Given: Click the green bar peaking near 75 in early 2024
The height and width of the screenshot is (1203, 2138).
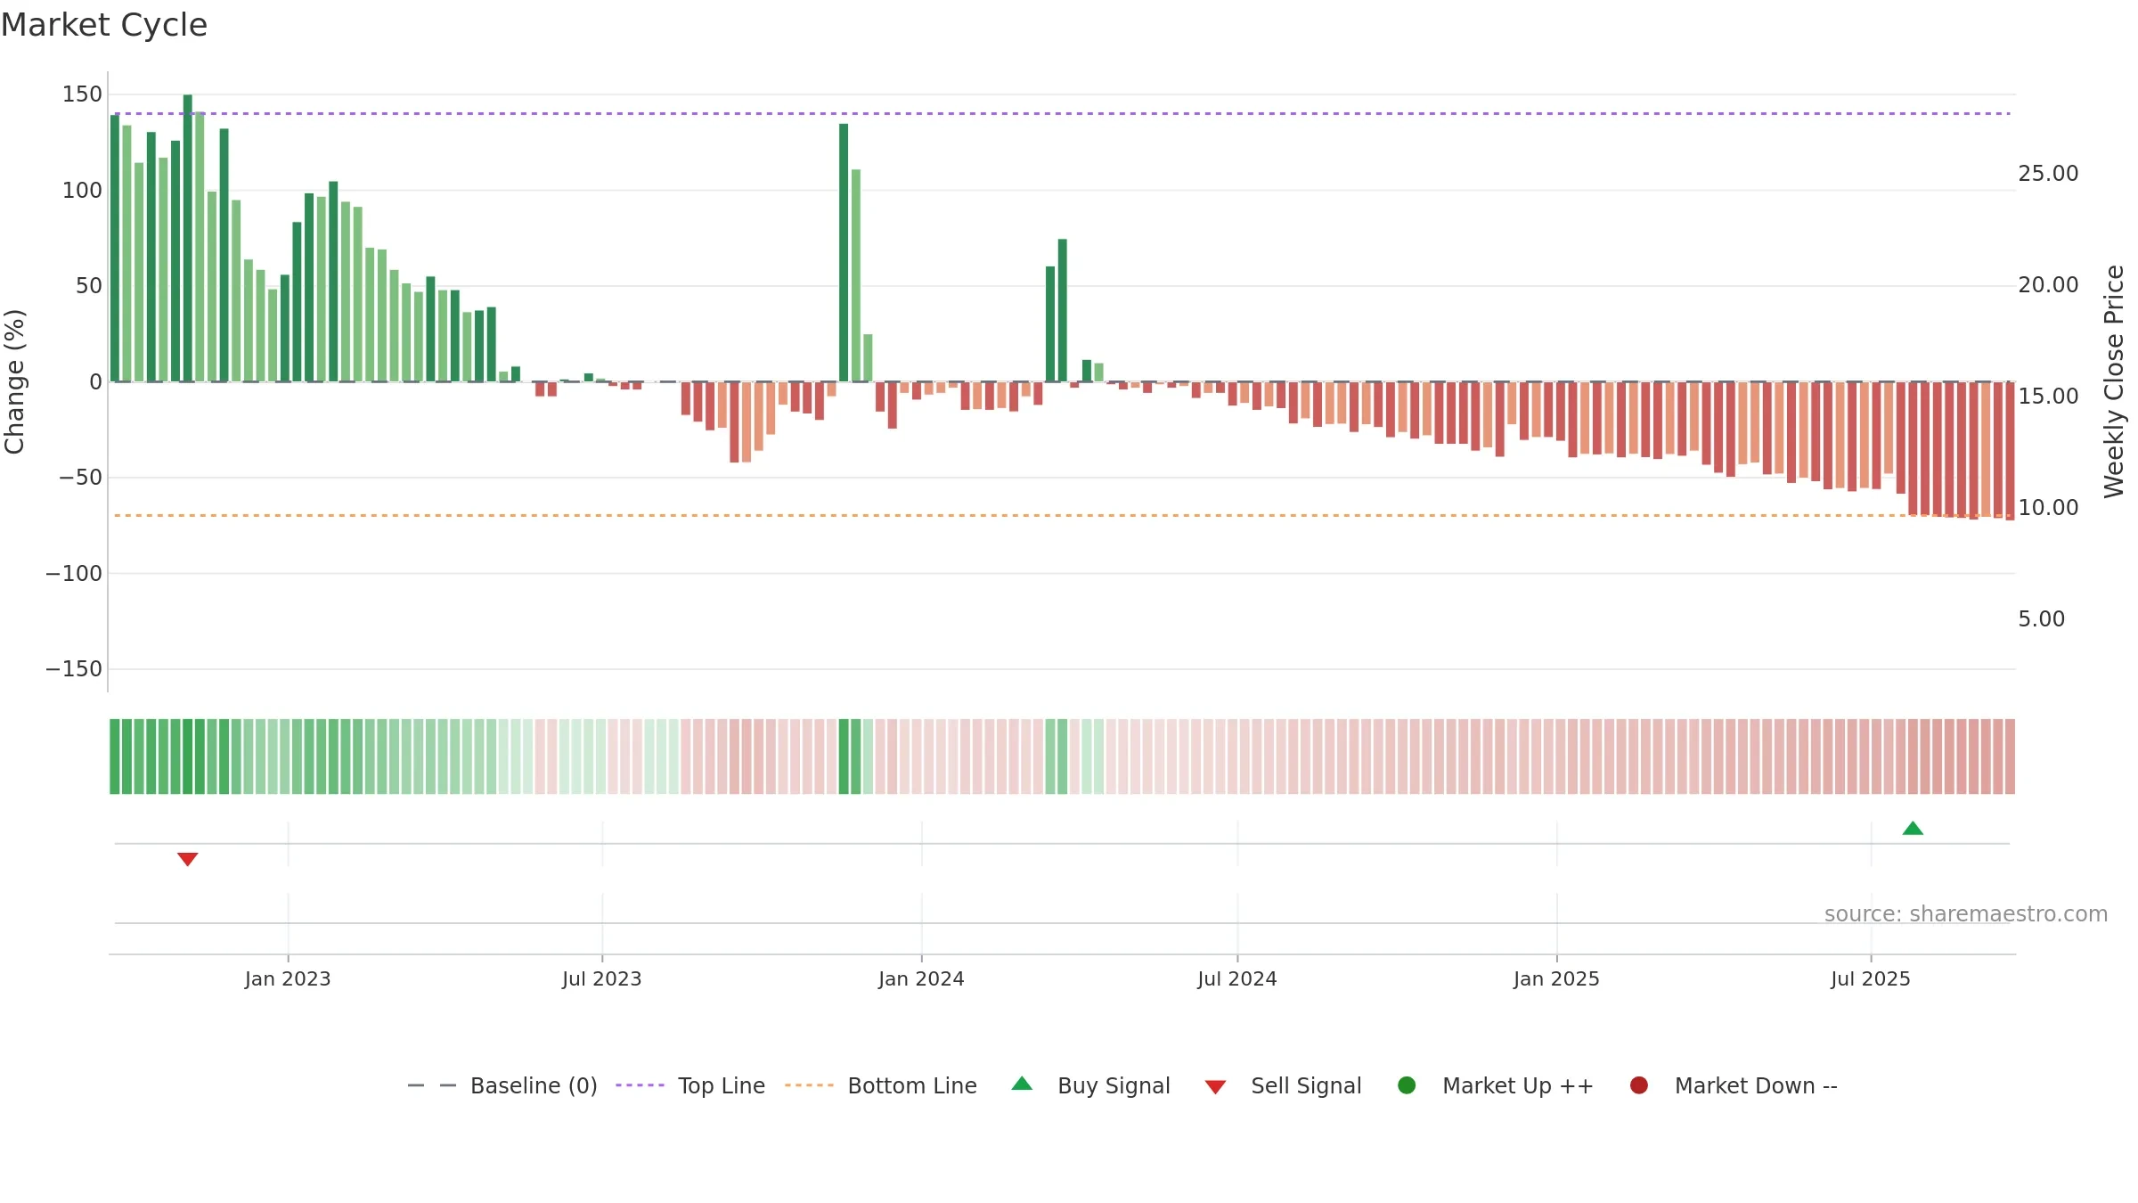Looking at the screenshot, I should point(1062,310).
